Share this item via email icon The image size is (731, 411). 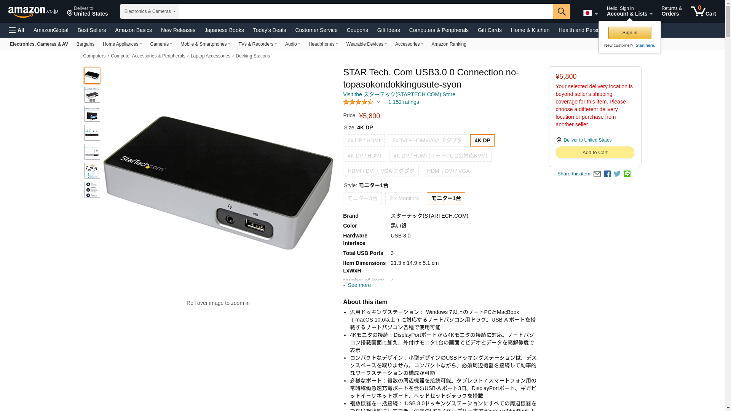coord(597,174)
